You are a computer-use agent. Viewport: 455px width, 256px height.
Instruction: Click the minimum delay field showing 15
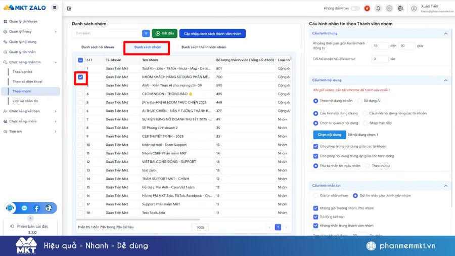click(380, 46)
